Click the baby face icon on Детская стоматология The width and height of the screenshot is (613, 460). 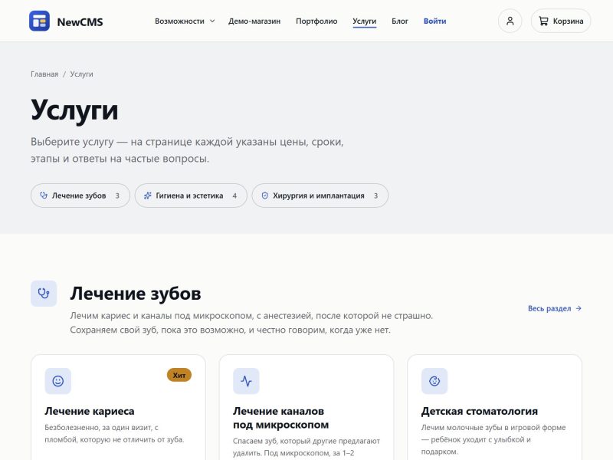click(434, 381)
